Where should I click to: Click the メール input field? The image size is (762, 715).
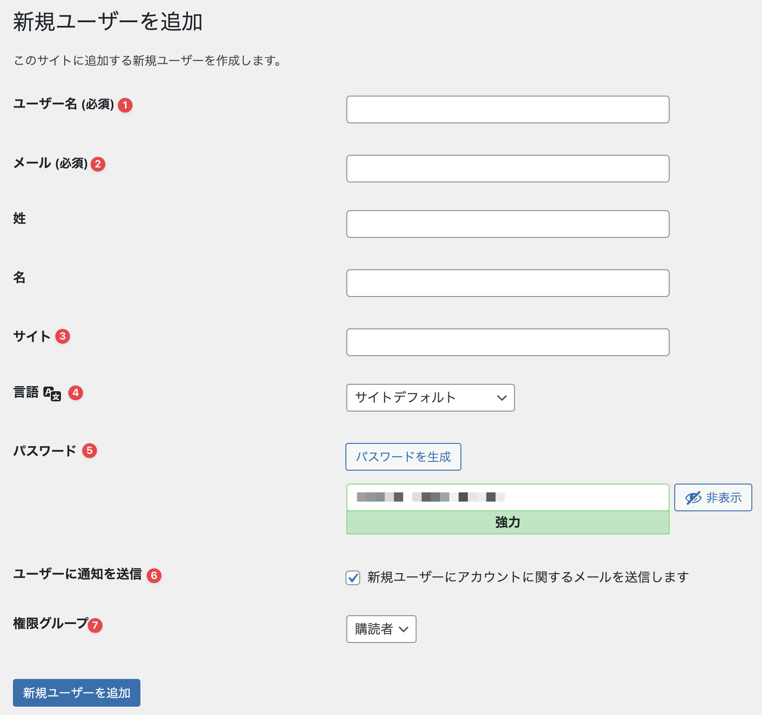508,169
